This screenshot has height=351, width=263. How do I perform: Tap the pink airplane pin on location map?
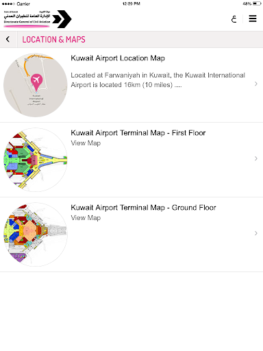(x=36, y=82)
